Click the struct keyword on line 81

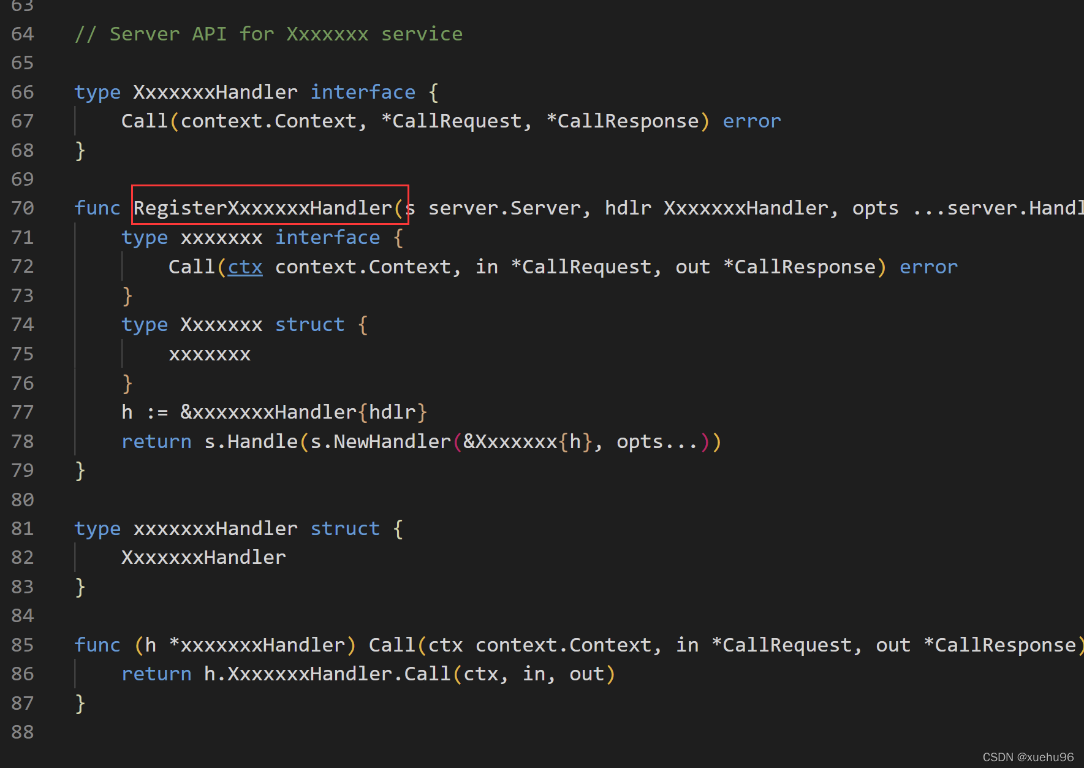coord(345,528)
